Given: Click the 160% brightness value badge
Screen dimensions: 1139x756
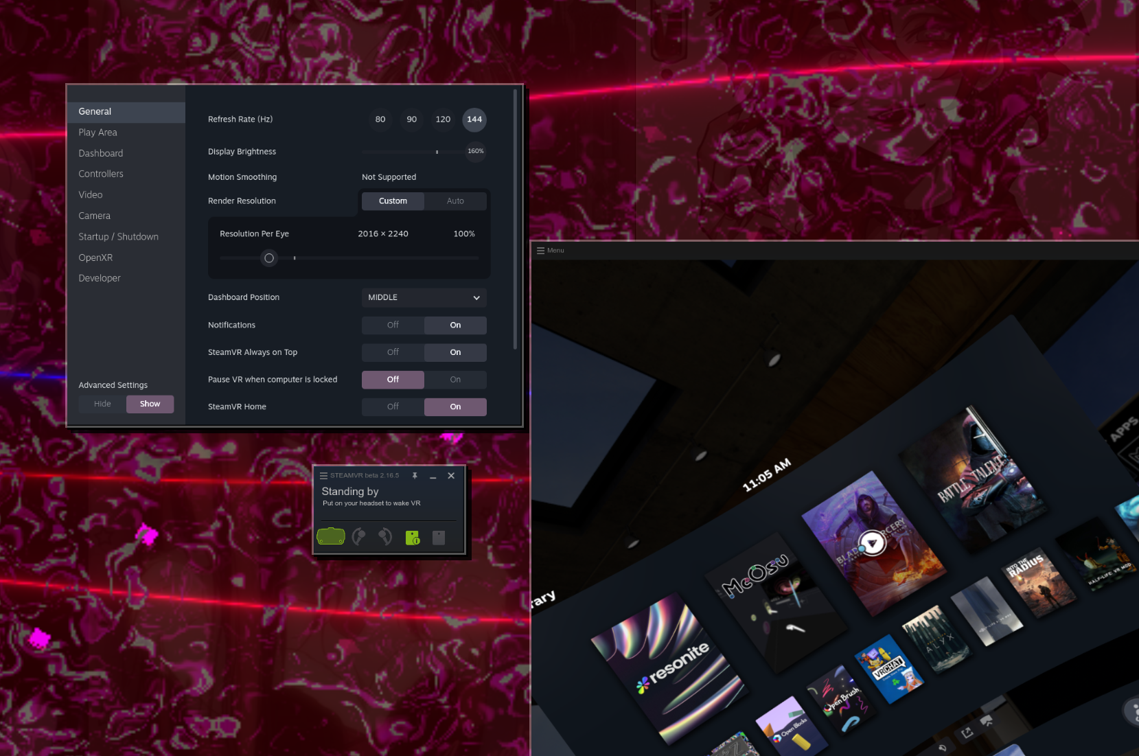Looking at the screenshot, I should click(x=476, y=151).
